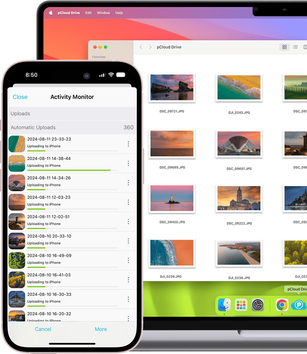Launch Google Chrome from the Dock
Screen dimensions: 307x354
(282, 305)
